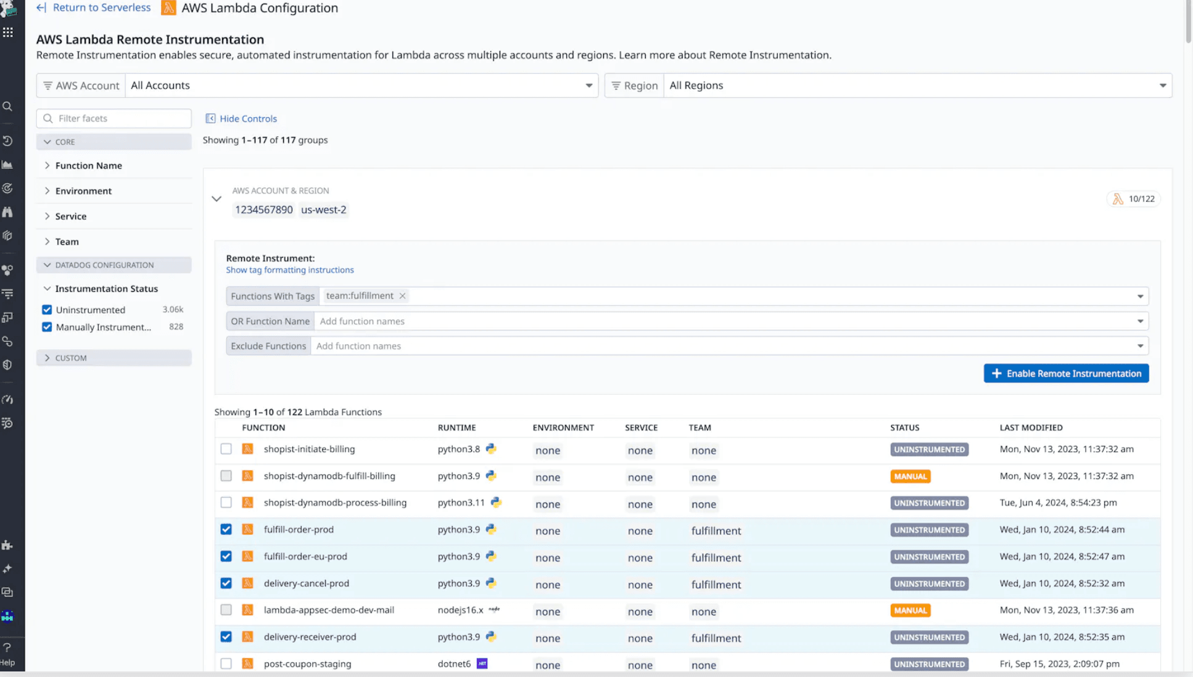Click the binoculars icon in left sidebar

point(7,212)
